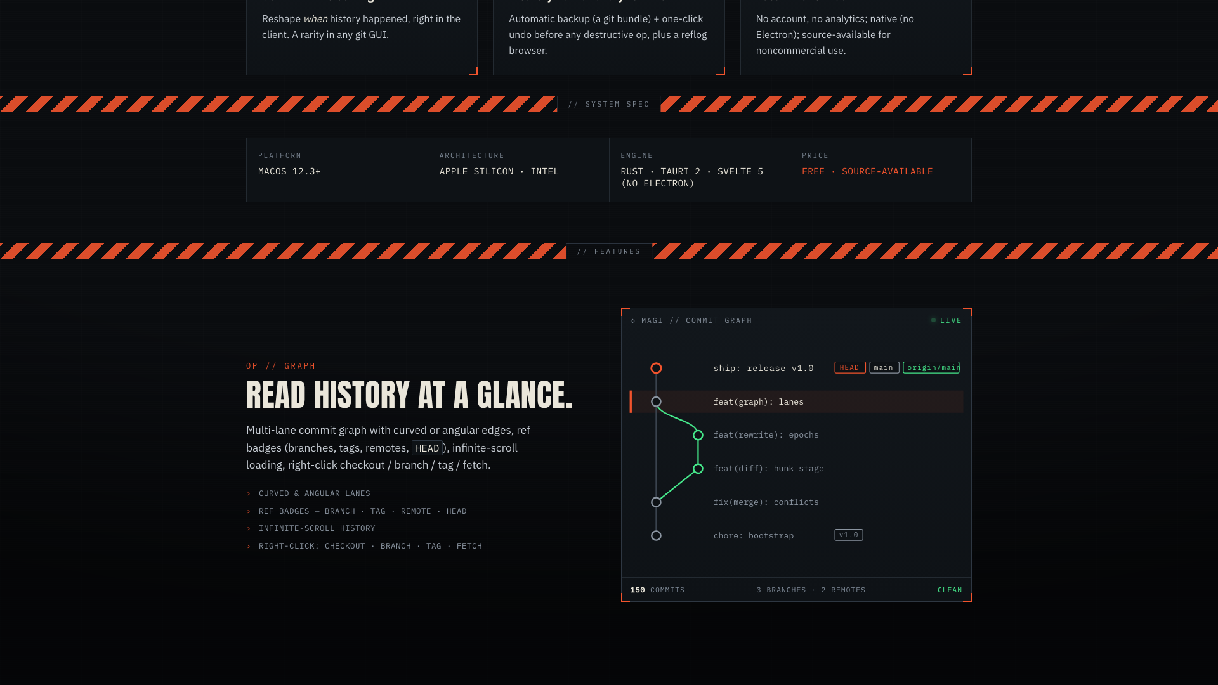Screen dimensions: 1218x685
Task: Click the node beside 'fix(merge): conflicts'
Action: point(656,502)
